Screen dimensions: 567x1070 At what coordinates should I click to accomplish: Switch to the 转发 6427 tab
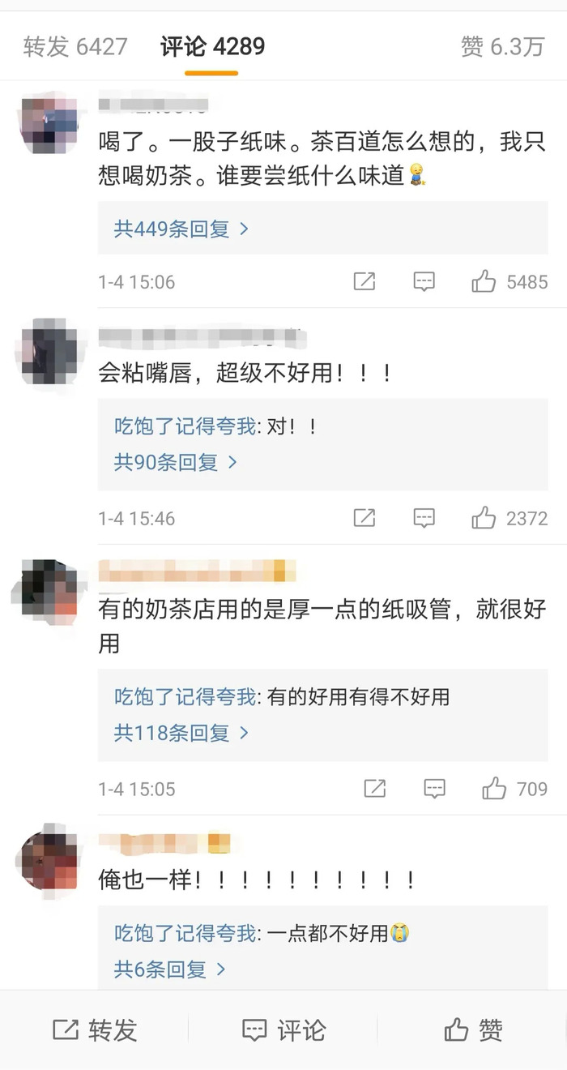pos(75,46)
